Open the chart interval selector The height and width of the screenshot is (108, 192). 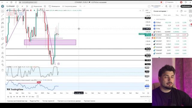[x=22, y=6]
